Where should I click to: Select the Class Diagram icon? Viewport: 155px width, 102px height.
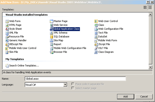coord(96,52)
